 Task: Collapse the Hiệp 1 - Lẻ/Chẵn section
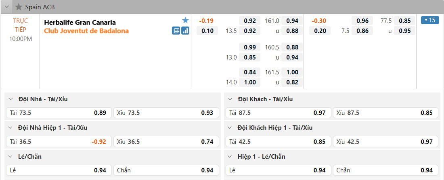[230, 157]
